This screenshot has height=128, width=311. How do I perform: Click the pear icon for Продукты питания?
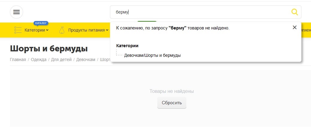pos(62,30)
